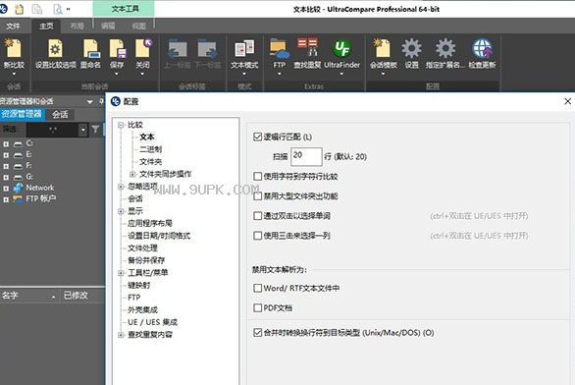
Task: Click the 保存 save icon
Action: click(117, 48)
